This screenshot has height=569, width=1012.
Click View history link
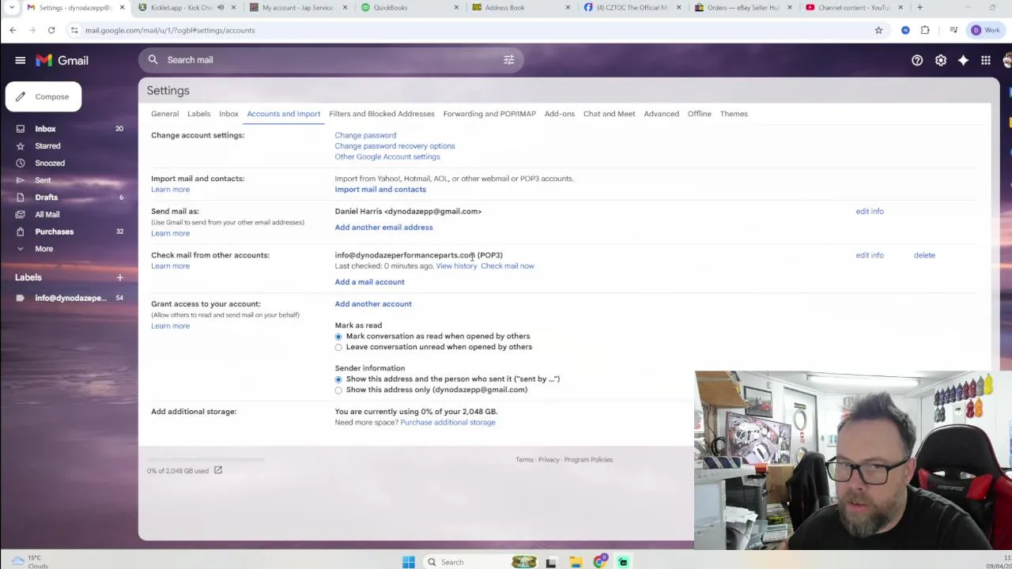[456, 266]
